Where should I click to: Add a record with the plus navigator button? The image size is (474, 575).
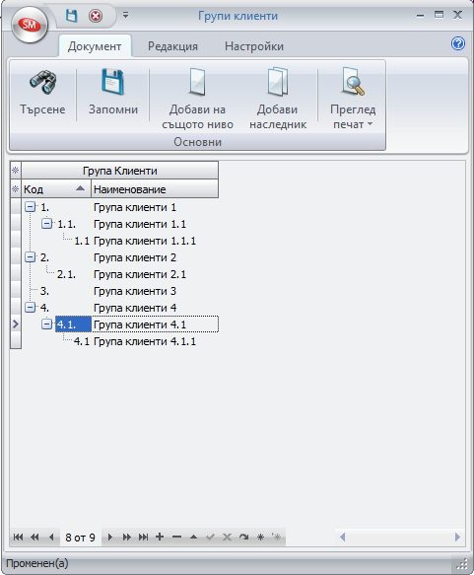point(160,537)
